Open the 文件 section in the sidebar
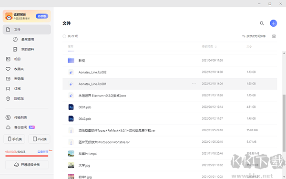The height and width of the screenshot is (179, 286). [x=27, y=30]
